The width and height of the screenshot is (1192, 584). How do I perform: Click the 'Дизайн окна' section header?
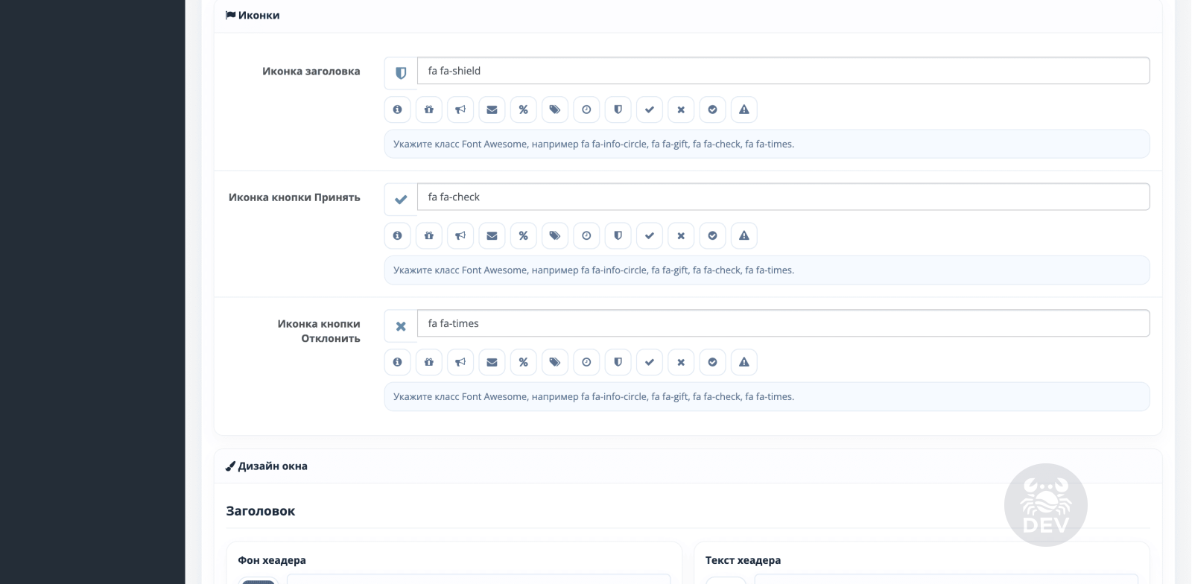pyautogui.click(x=267, y=466)
